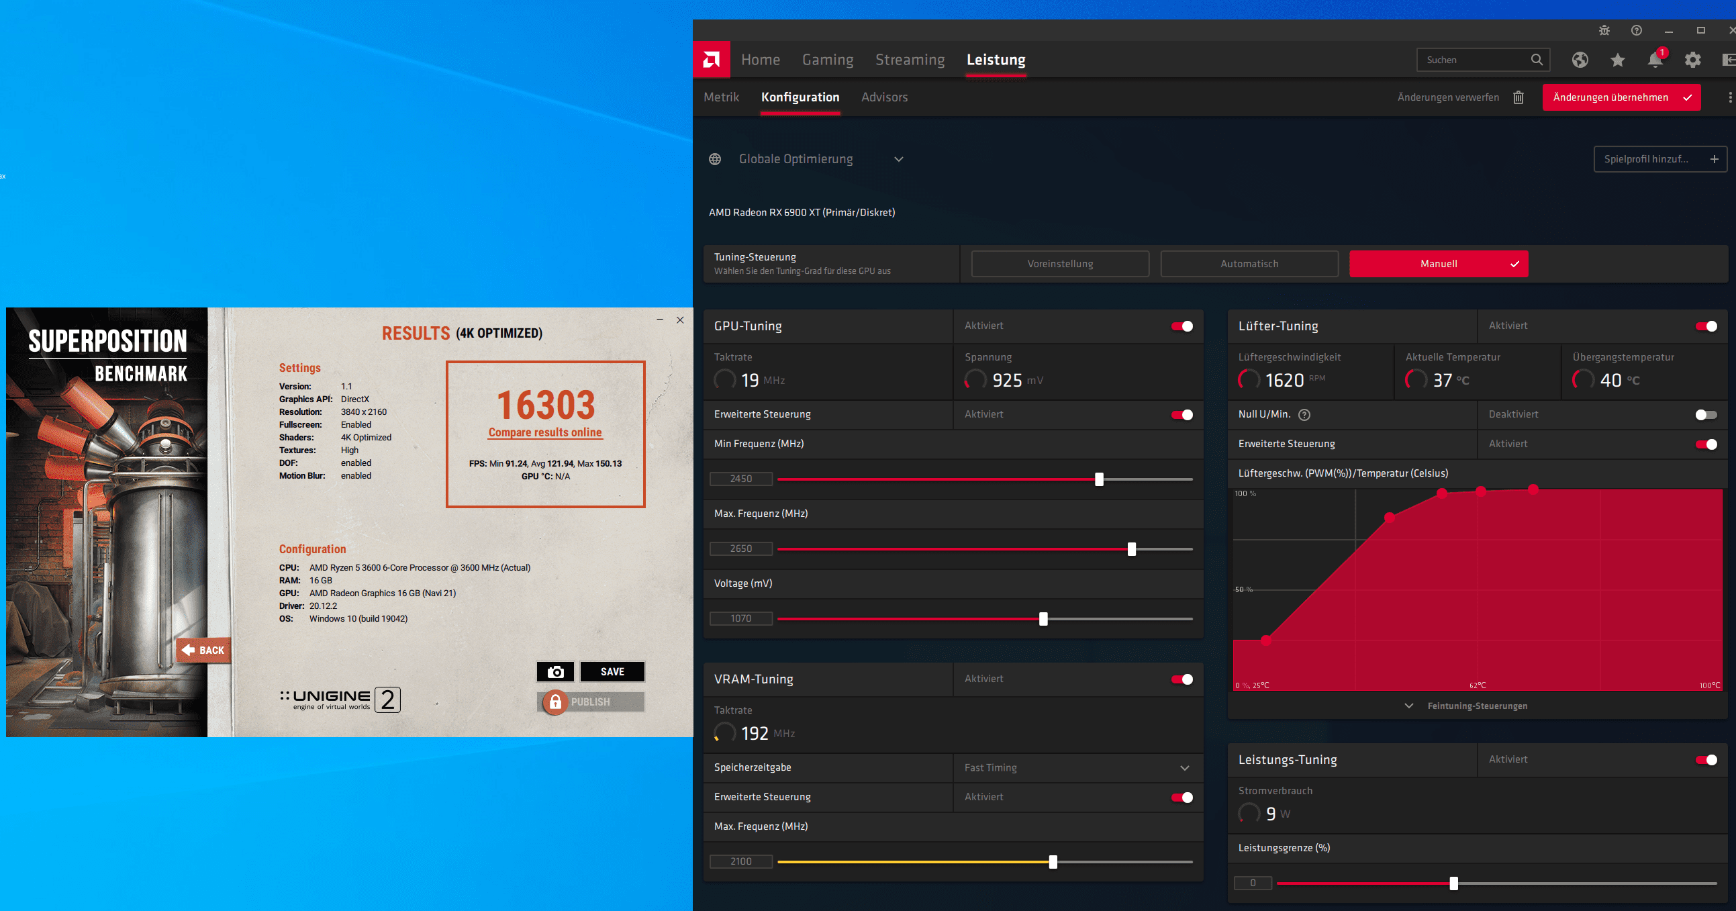Open the Home tab
1736x911 pixels.
(760, 60)
